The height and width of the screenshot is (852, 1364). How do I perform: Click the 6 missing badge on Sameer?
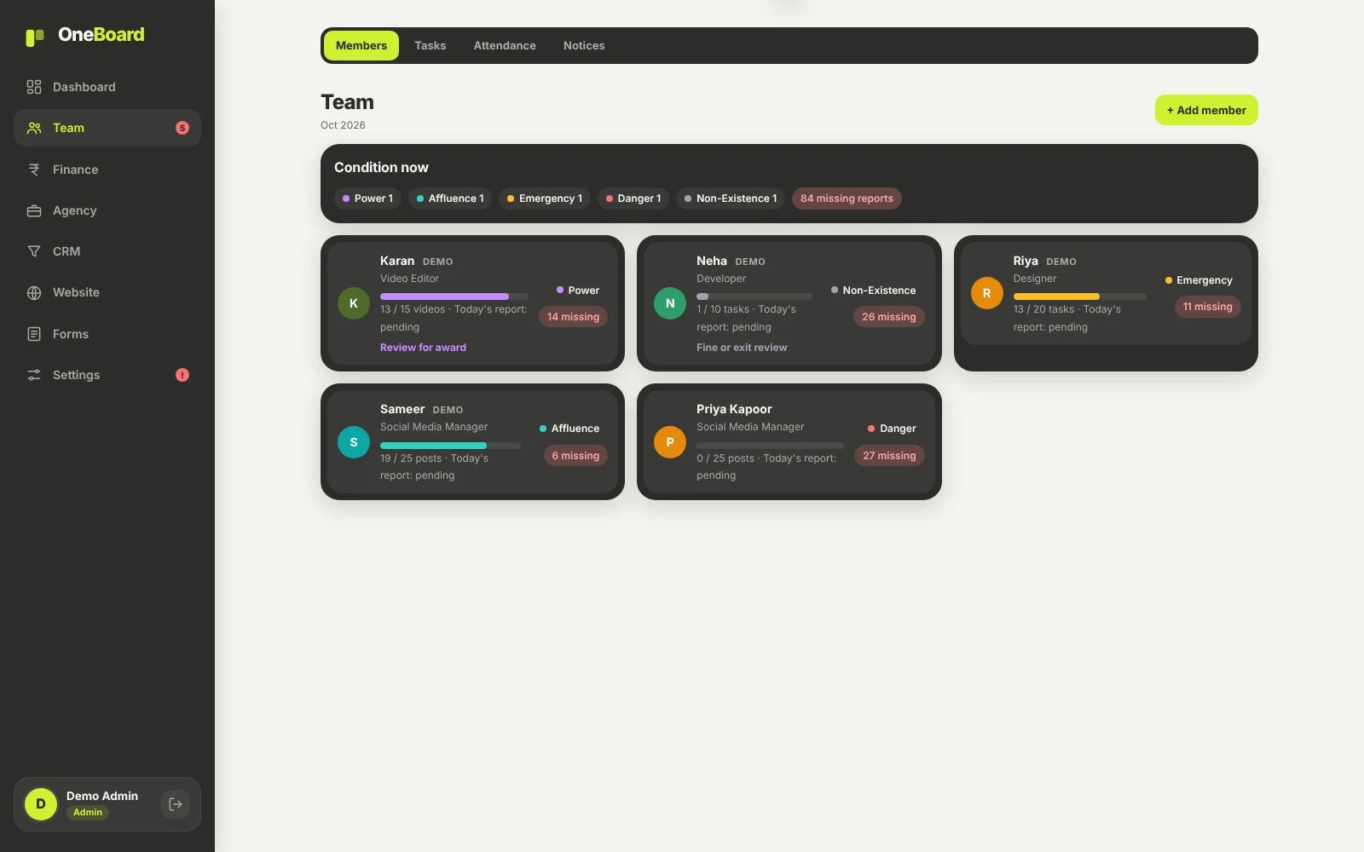point(575,456)
